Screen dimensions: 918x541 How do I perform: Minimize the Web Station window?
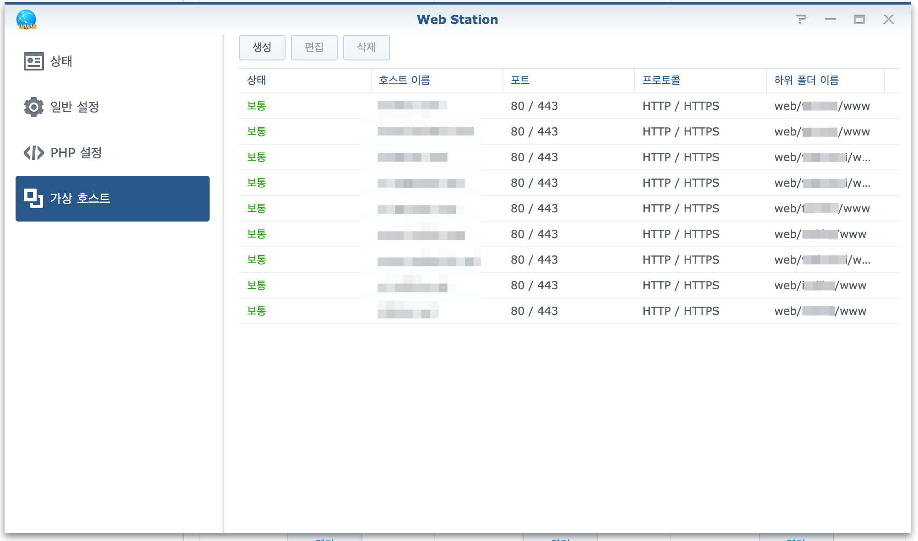[x=830, y=19]
